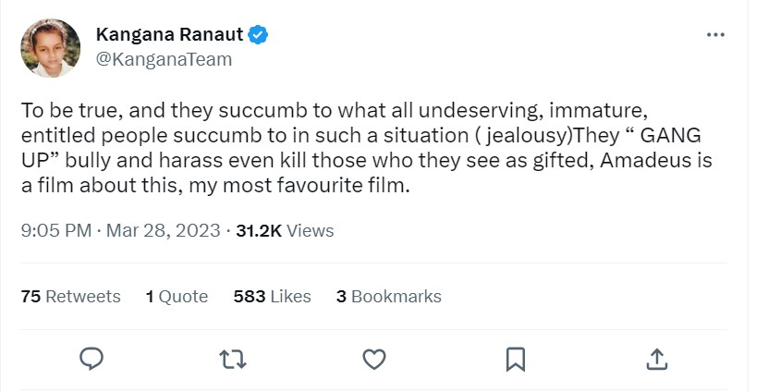Open Kangana Ranaut's profile picture
This screenshot has height=392, width=768.
(x=51, y=48)
